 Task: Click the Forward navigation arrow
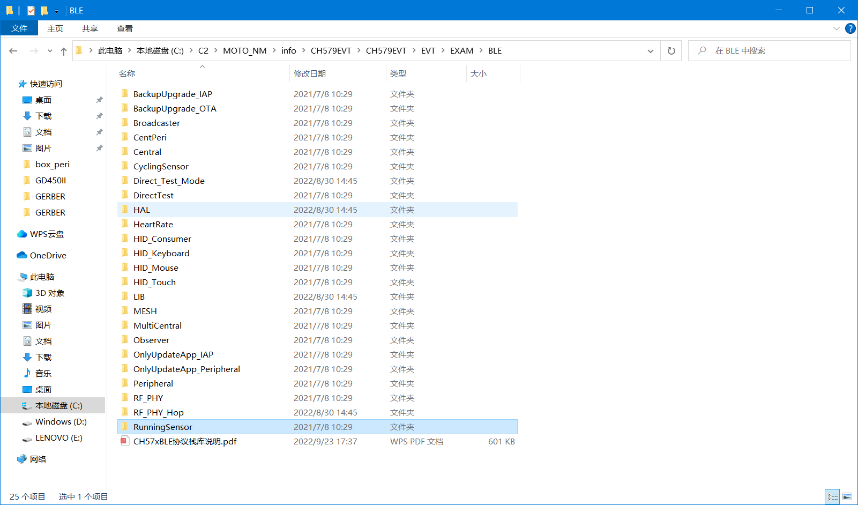click(34, 51)
